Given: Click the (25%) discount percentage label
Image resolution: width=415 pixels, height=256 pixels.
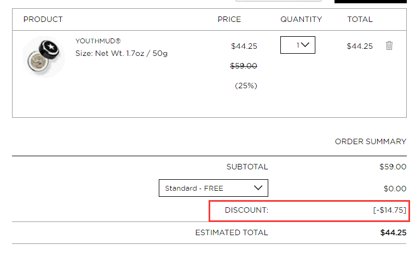Looking at the screenshot, I should click(x=246, y=86).
